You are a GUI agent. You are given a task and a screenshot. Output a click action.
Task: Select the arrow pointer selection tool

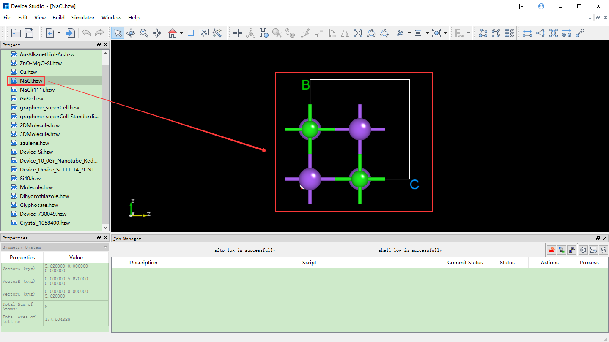[x=118, y=33]
